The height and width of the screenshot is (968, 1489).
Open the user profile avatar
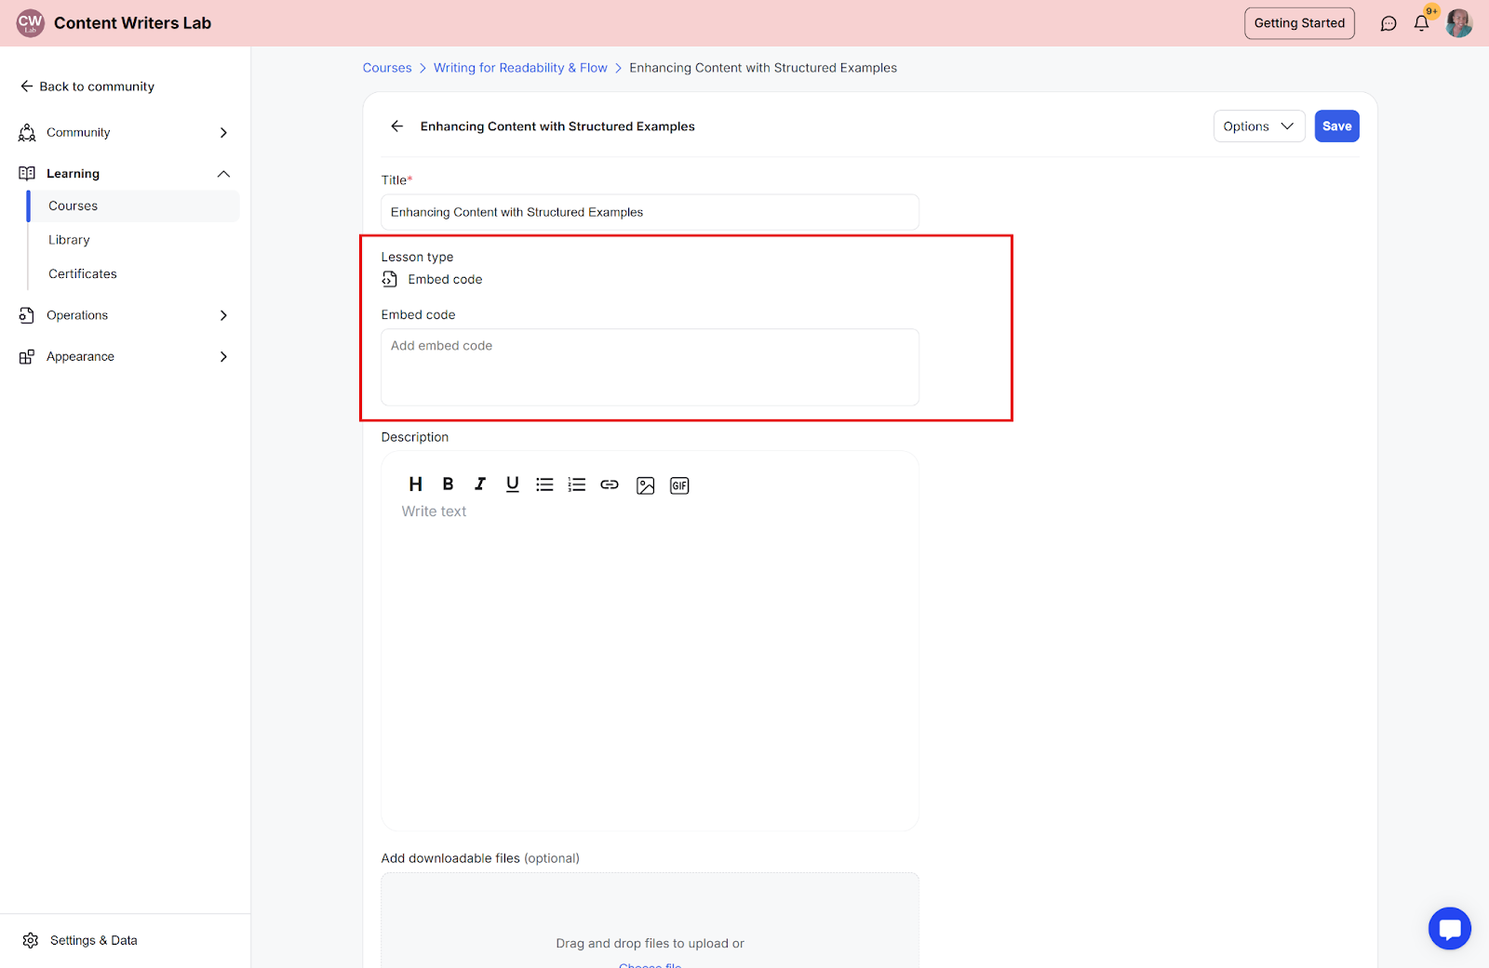(x=1458, y=23)
